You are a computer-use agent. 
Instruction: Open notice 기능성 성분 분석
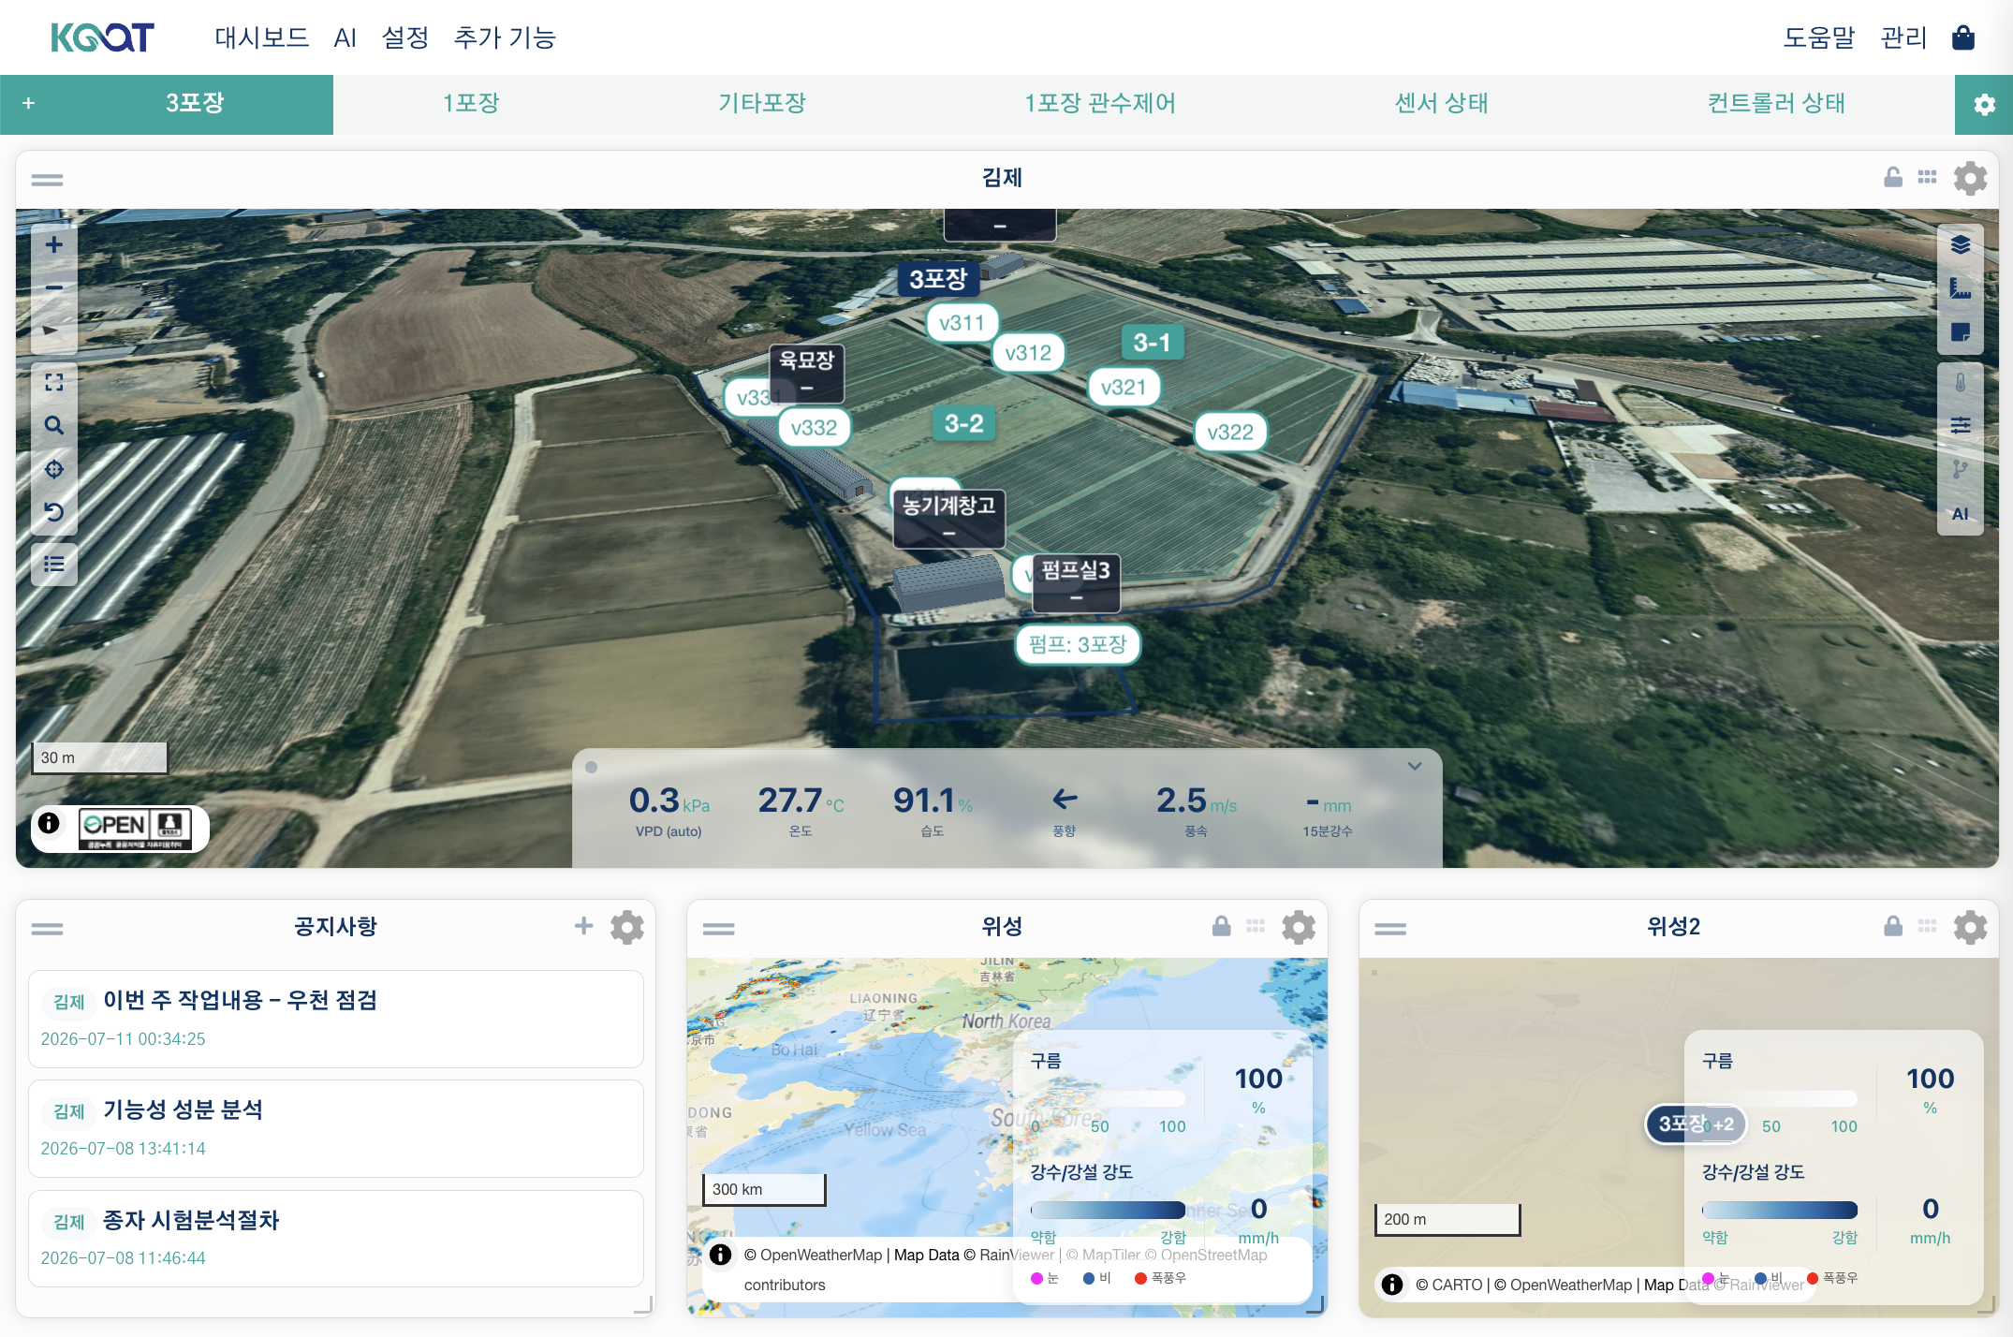(336, 1128)
